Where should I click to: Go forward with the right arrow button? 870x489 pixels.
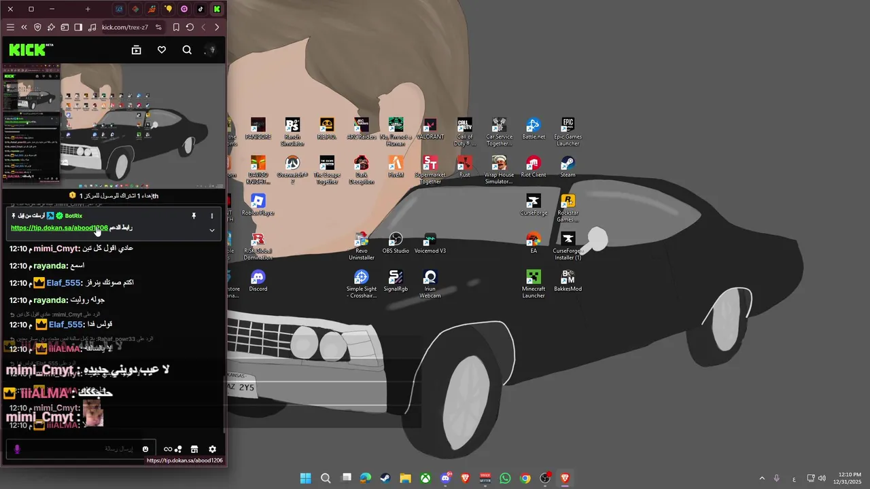tap(217, 27)
